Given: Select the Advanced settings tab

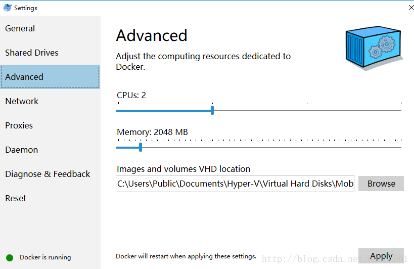Looking at the screenshot, I should click(x=24, y=77).
